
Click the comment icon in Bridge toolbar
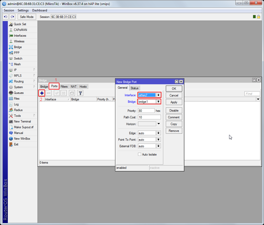click(x=72, y=93)
